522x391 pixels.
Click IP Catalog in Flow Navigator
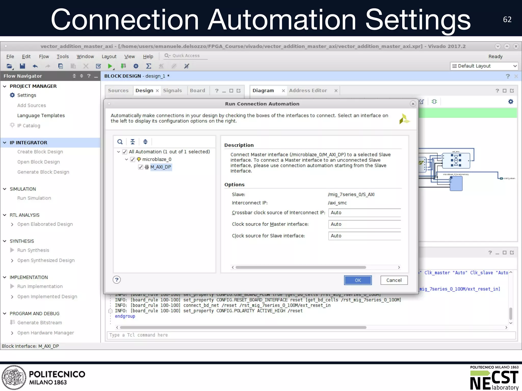29,126
